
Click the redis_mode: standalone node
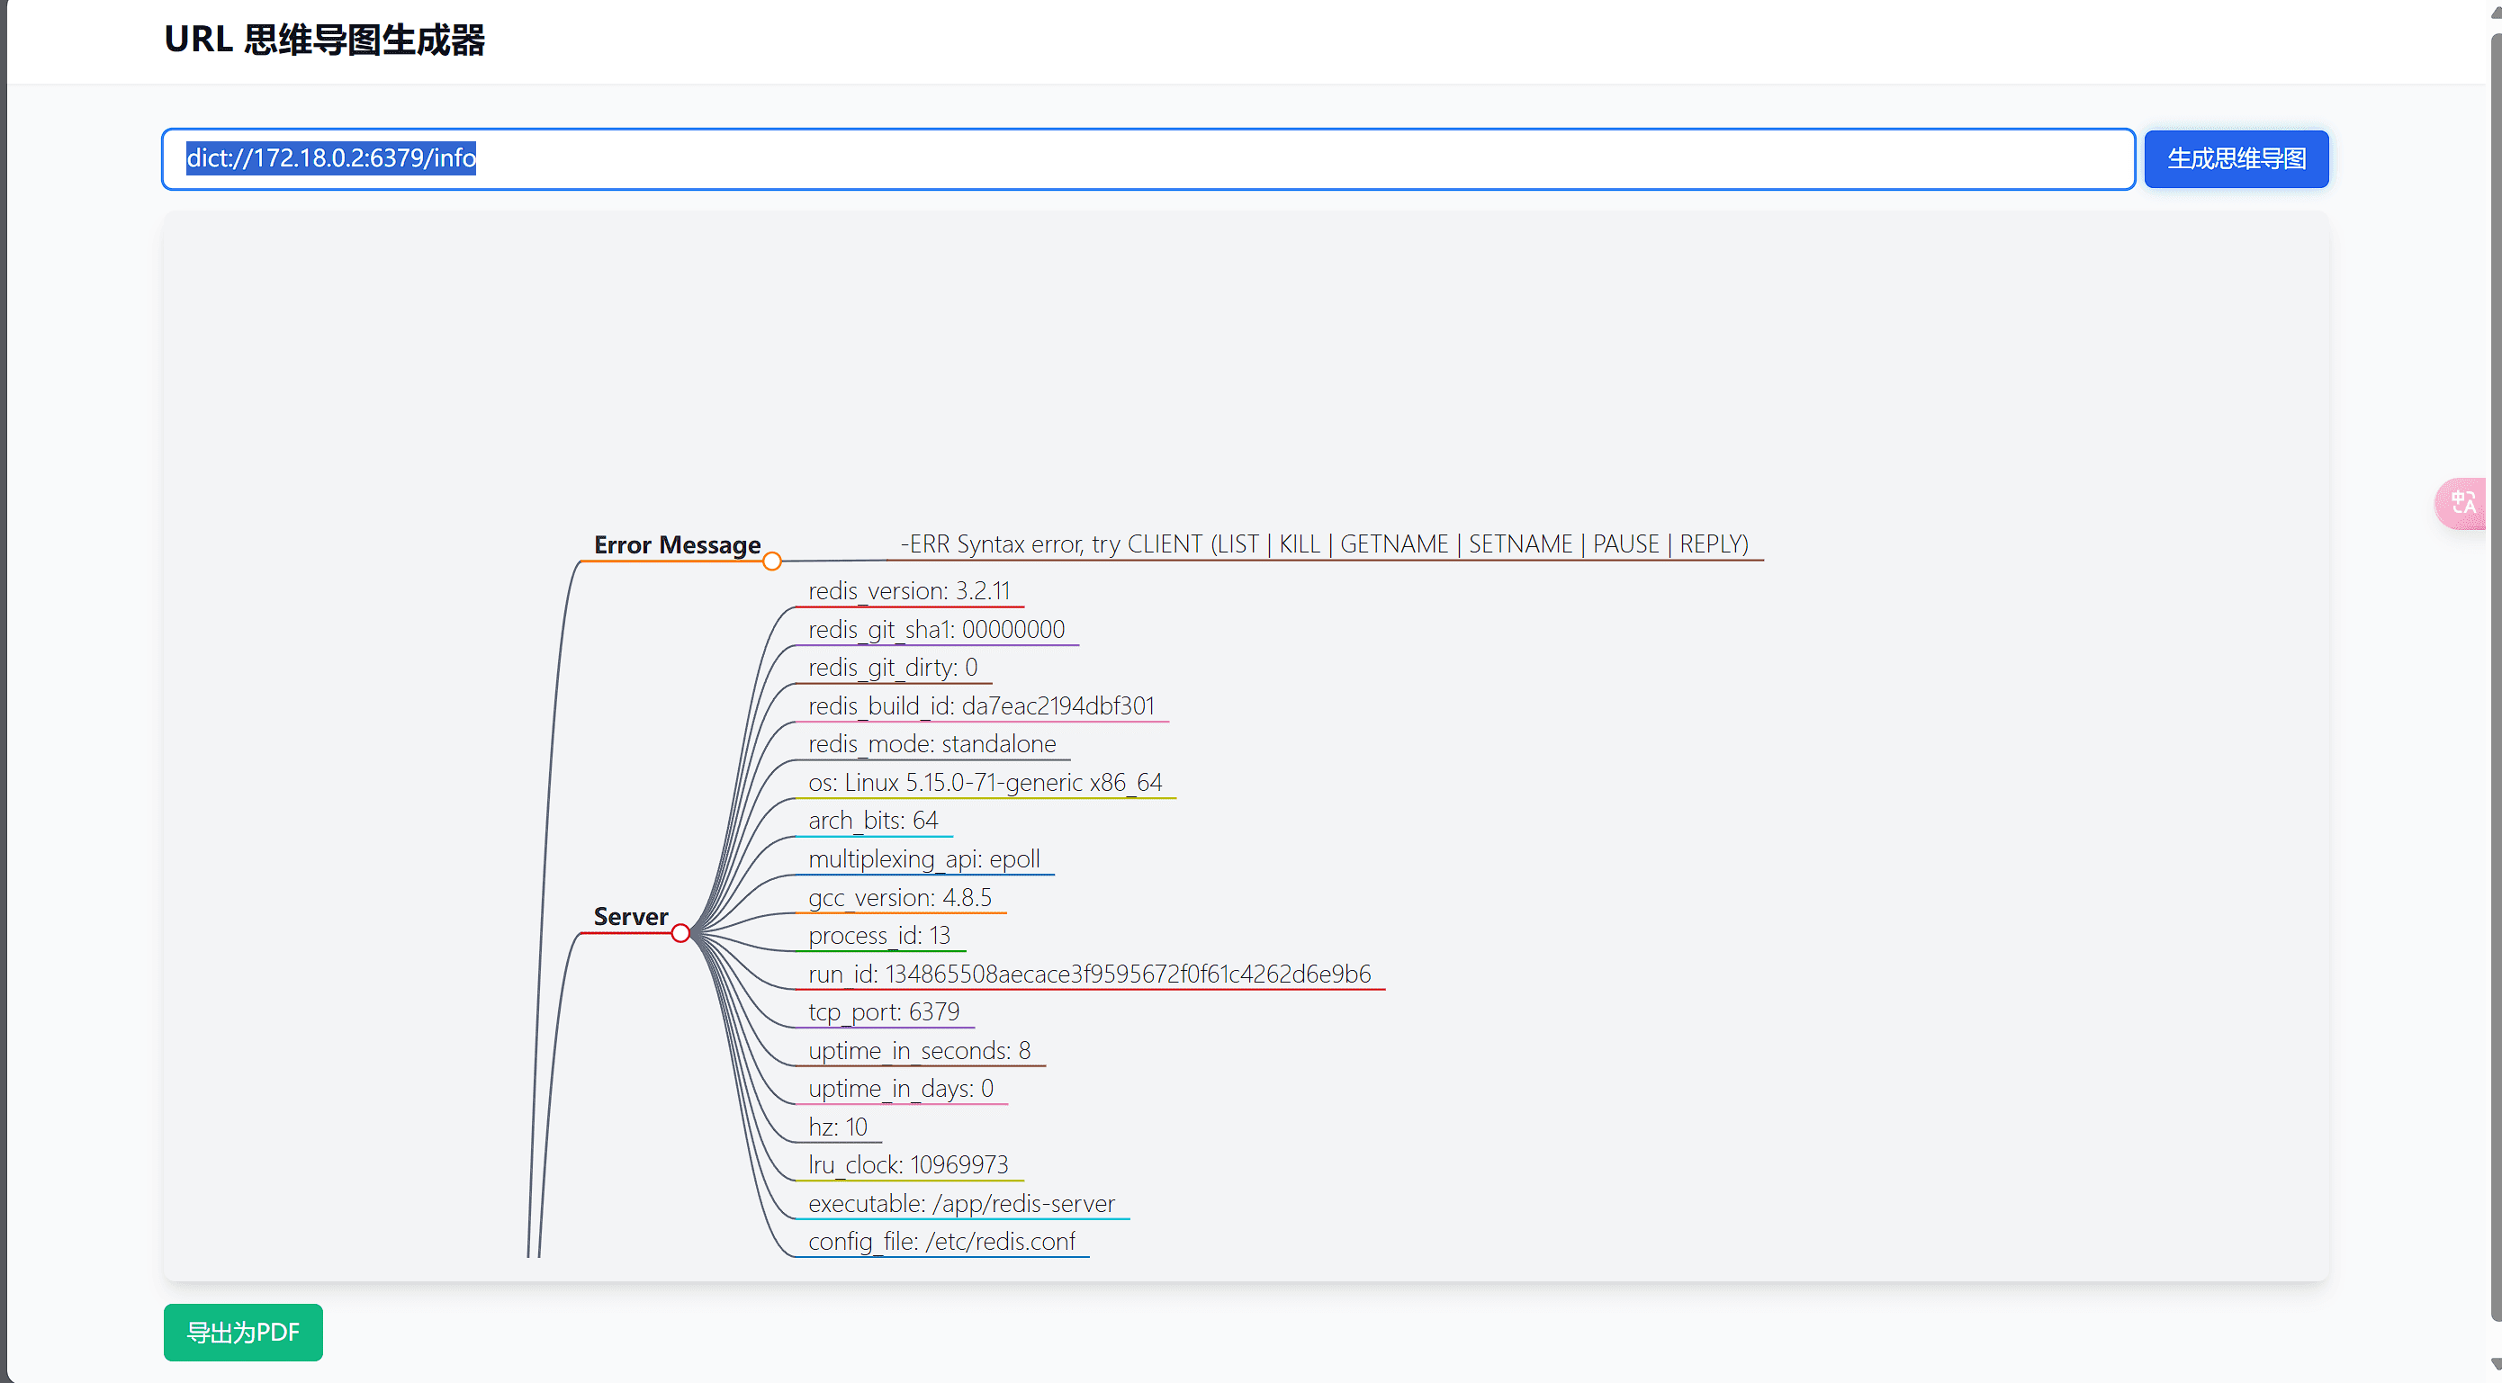(931, 744)
